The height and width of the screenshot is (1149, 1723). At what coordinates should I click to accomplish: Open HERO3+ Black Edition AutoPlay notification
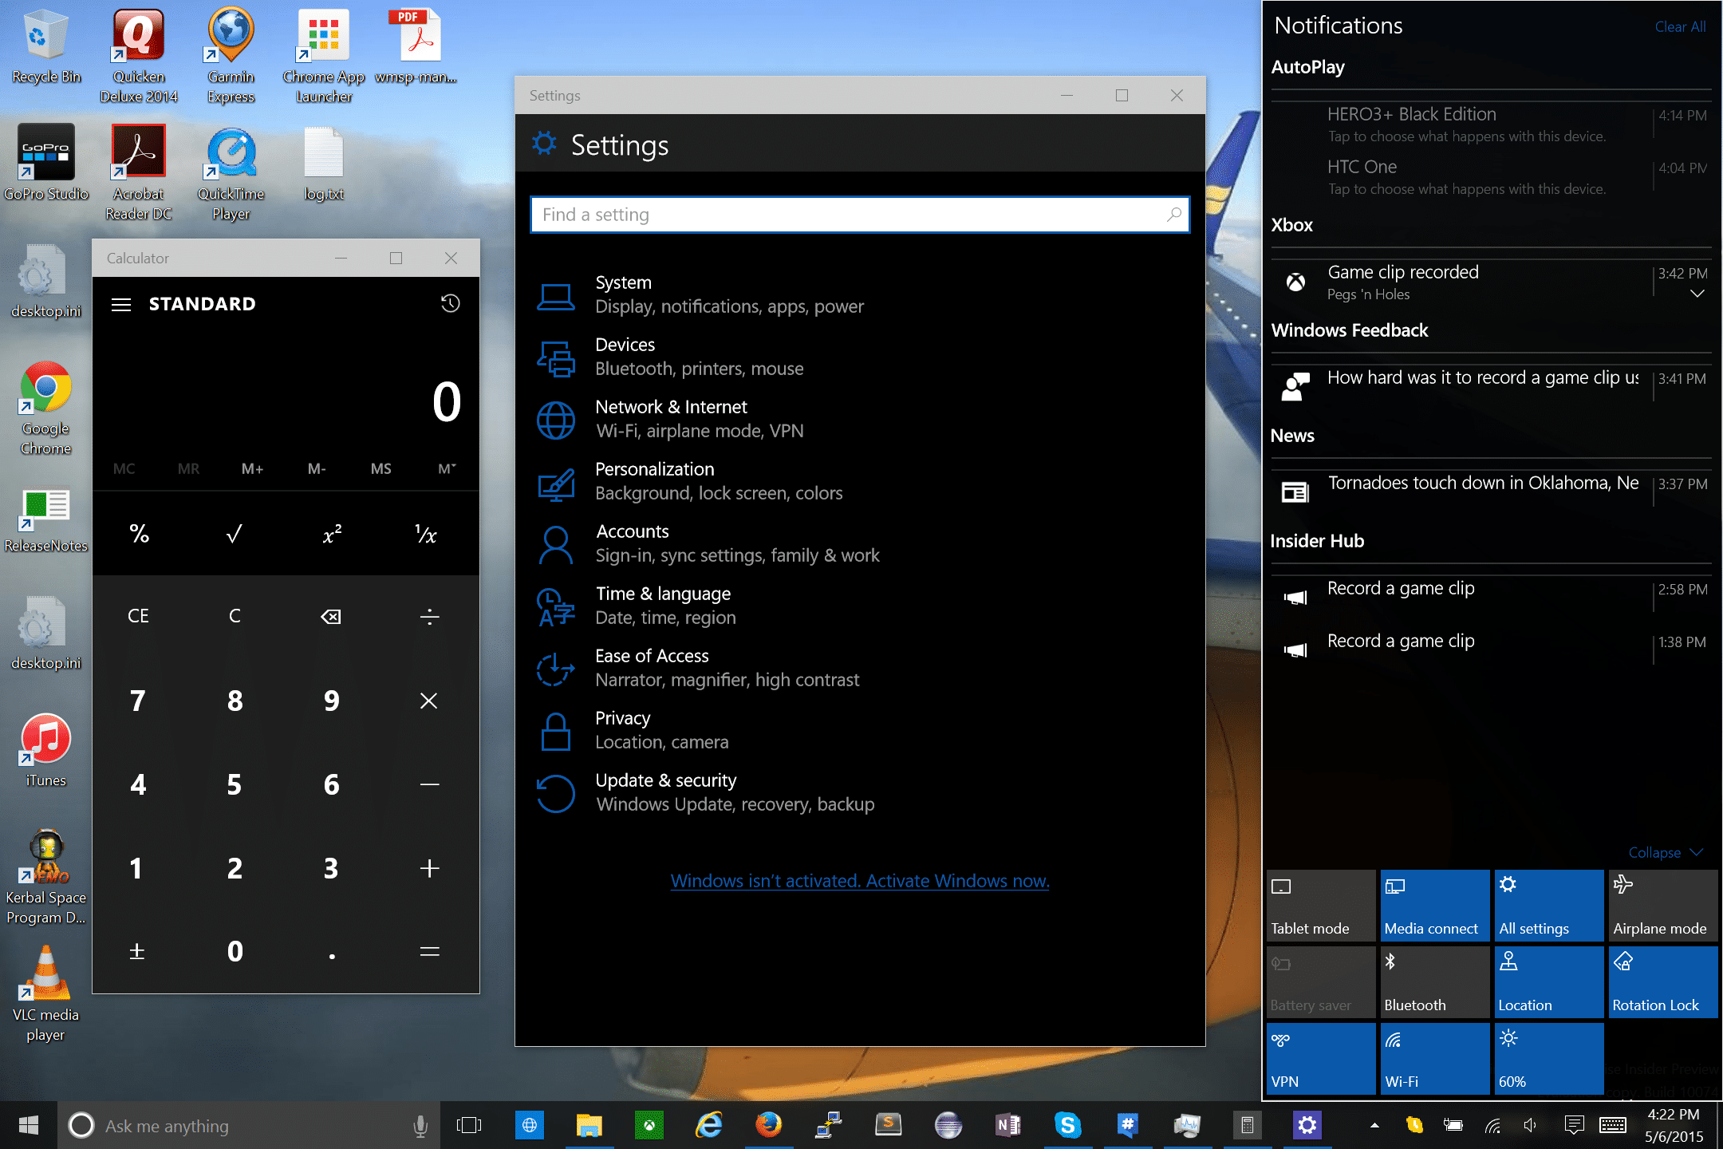pos(1490,124)
